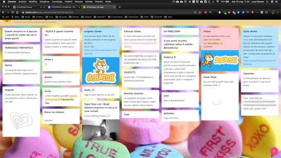Screen dimensions: 281x158
Task: Switch to the 2020/05/23 VirtualDojo tab
Action: 64,7
